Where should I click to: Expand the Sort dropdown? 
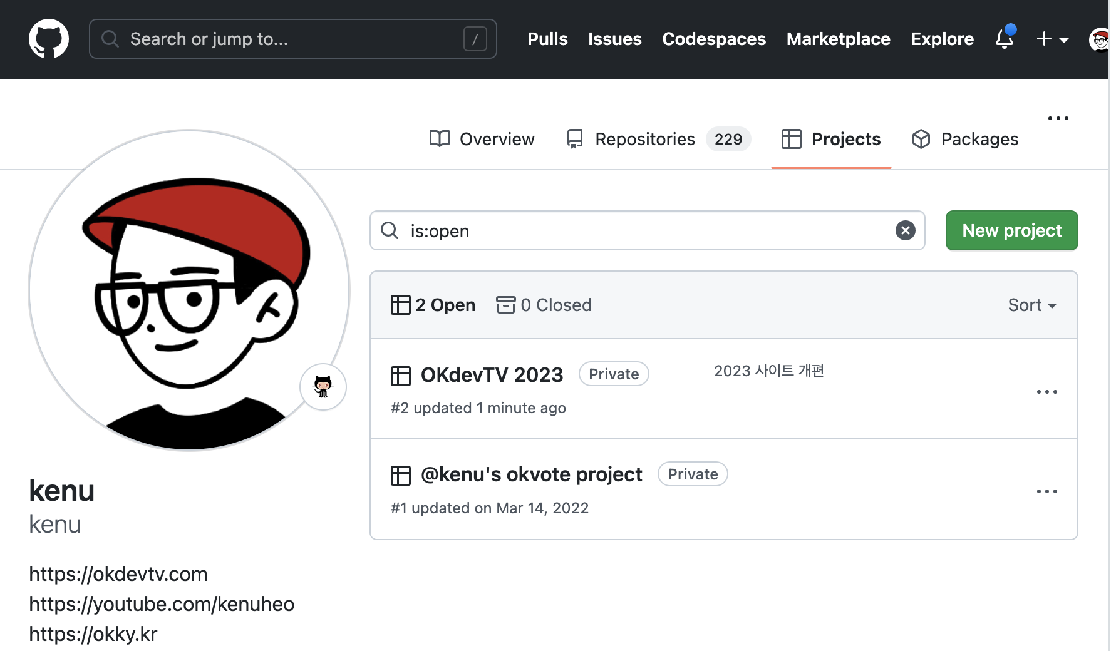point(1032,305)
